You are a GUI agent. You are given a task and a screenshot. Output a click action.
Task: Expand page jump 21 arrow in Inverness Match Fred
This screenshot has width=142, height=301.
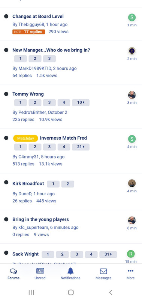coord(81,147)
